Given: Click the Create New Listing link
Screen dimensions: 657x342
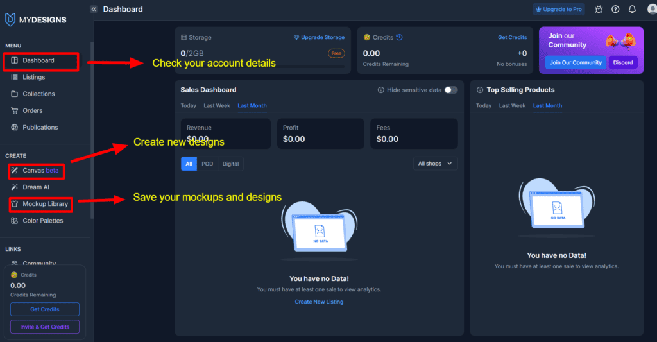Looking at the screenshot, I should pyautogui.click(x=319, y=302).
